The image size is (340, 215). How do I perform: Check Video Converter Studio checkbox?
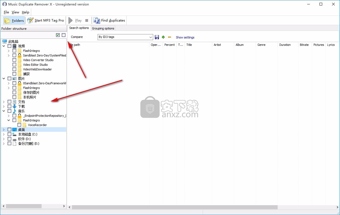(14, 60)
